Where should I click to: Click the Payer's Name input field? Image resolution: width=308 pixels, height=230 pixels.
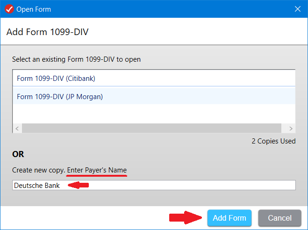(154, 185)
